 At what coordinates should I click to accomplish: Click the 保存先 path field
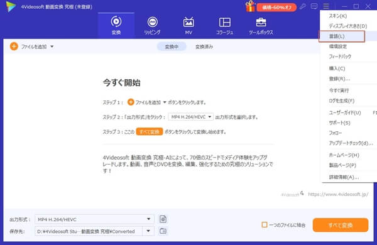(x=89, y=231)
